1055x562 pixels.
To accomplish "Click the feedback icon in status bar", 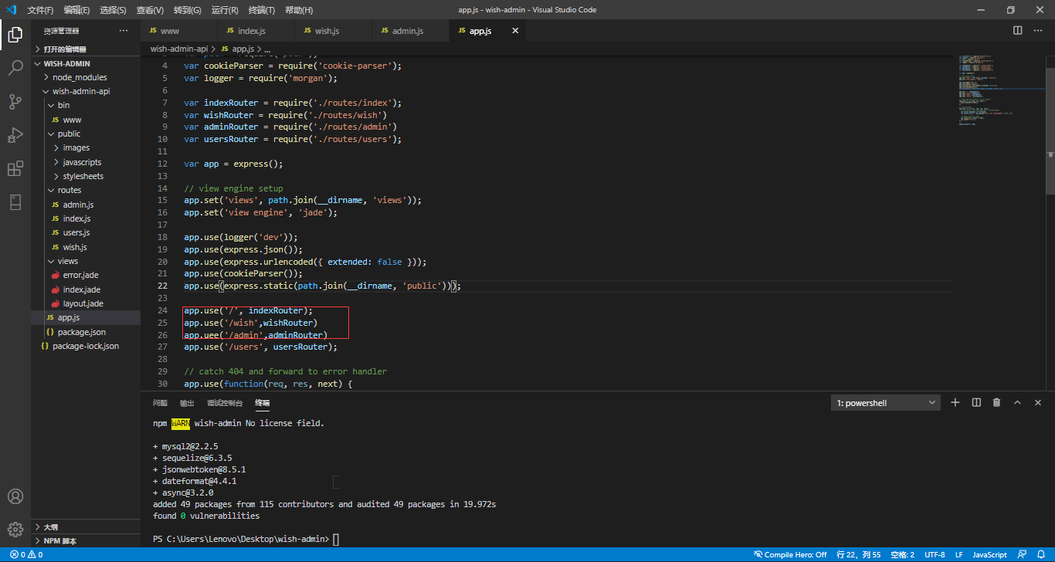I will tap(1022, 554).
